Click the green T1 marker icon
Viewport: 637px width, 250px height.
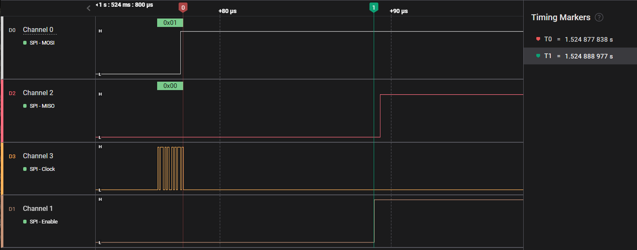pos(538,56)
